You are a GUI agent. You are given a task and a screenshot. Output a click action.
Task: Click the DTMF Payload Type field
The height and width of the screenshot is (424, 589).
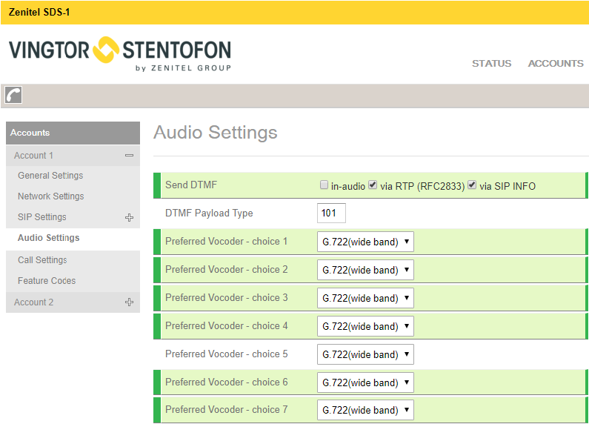331,213
